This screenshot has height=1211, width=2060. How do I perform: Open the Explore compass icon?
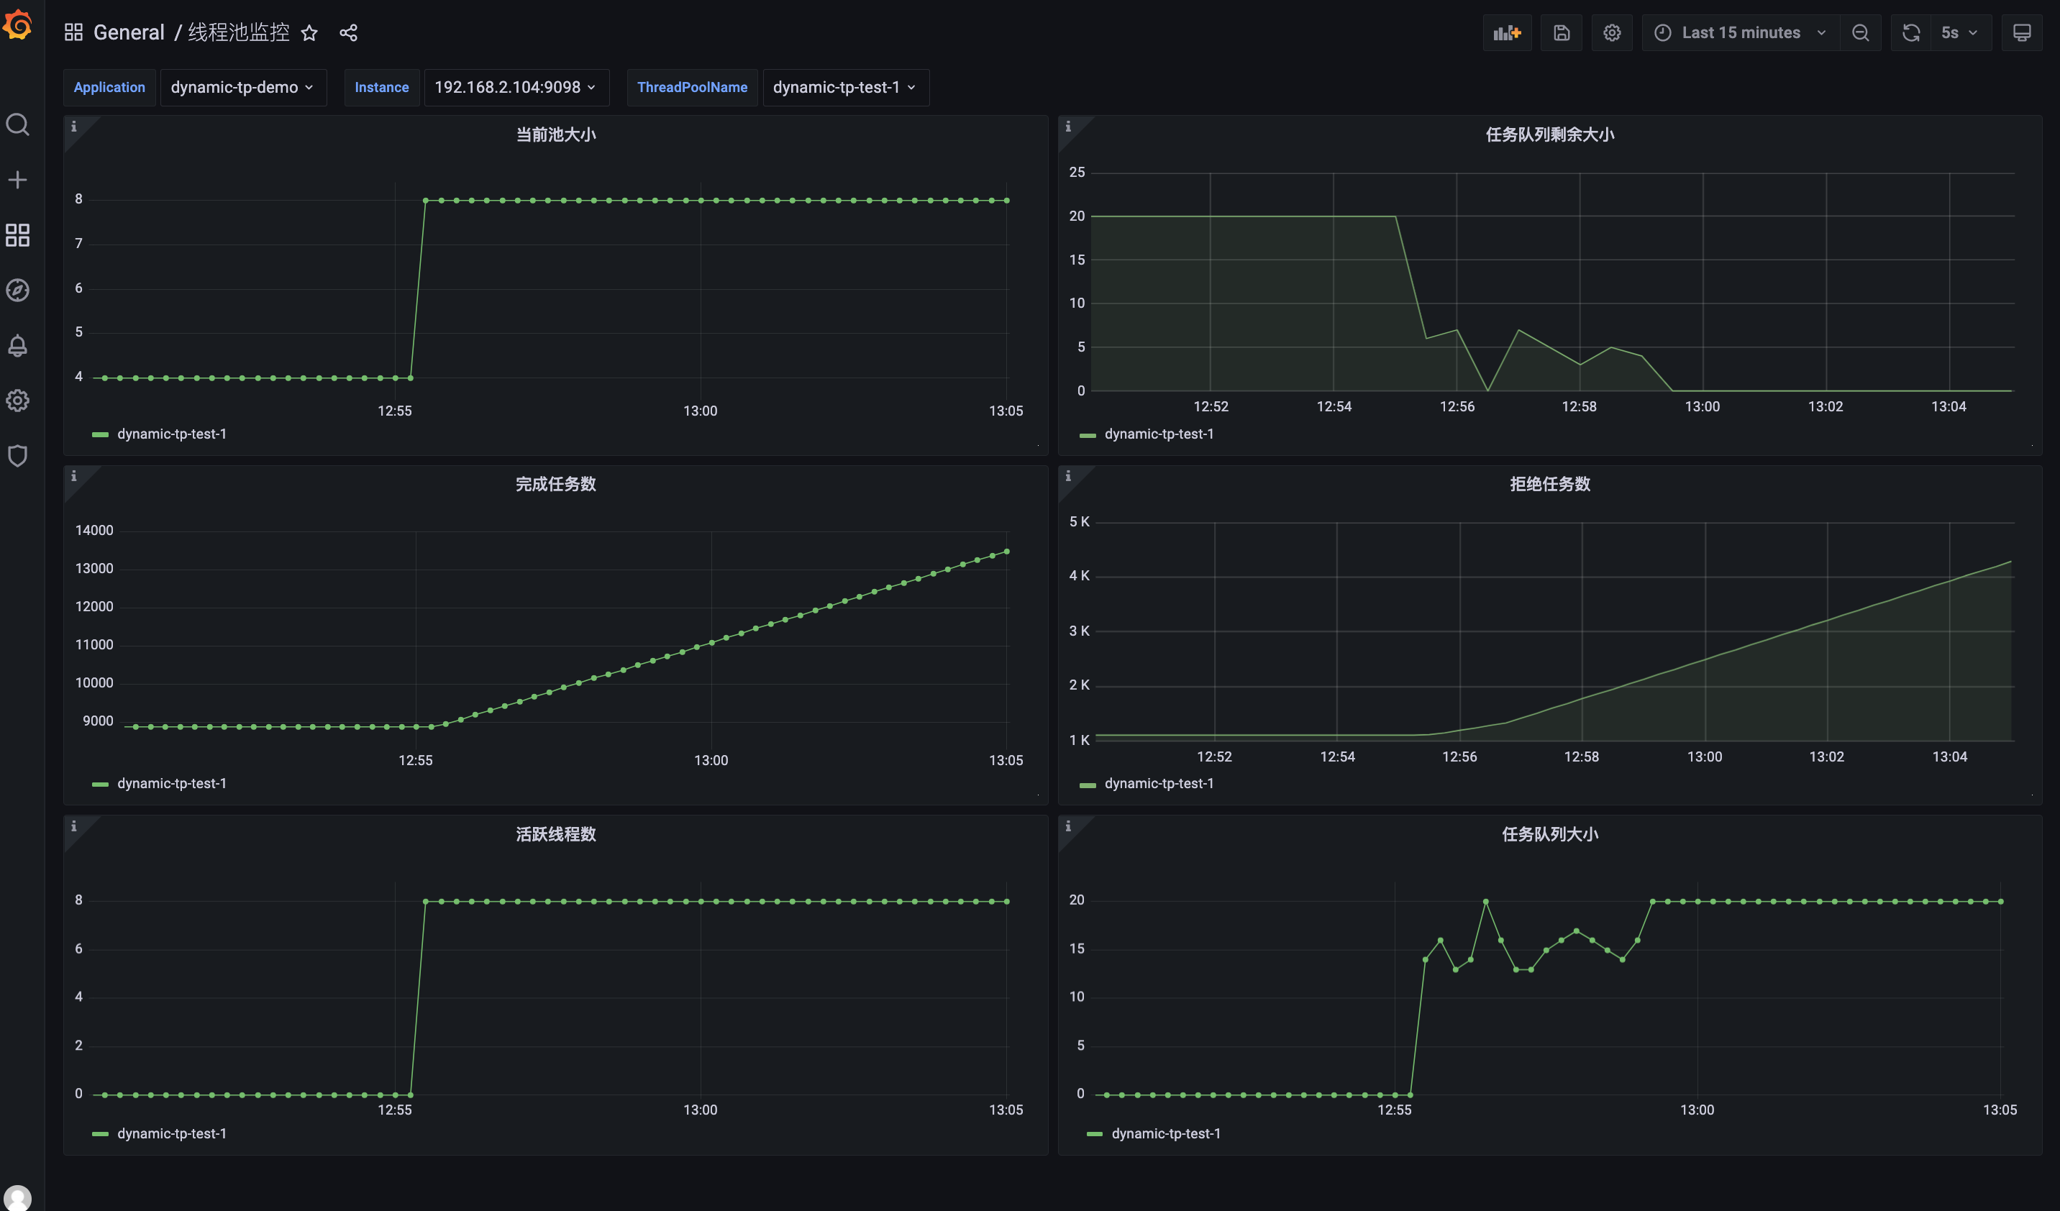coord(17,290)
